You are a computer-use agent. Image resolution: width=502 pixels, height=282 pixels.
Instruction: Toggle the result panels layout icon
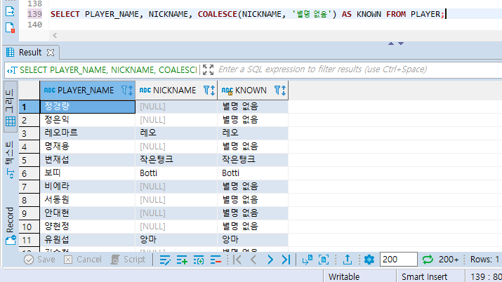click(324, 260)
